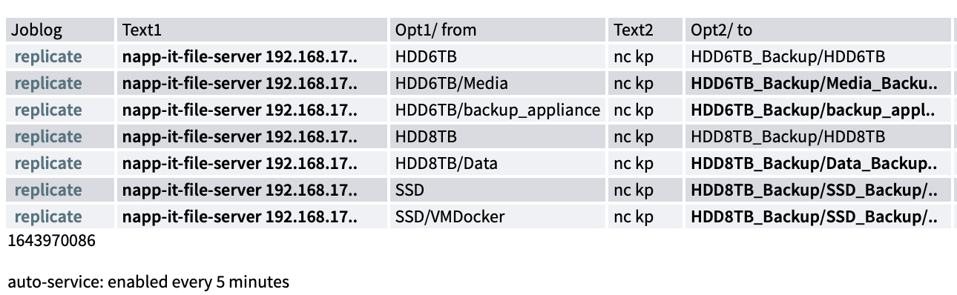This screenshot has height=295, width=957.
Task: Click the Opt1/ from column header
Action: tap(435, 30)
